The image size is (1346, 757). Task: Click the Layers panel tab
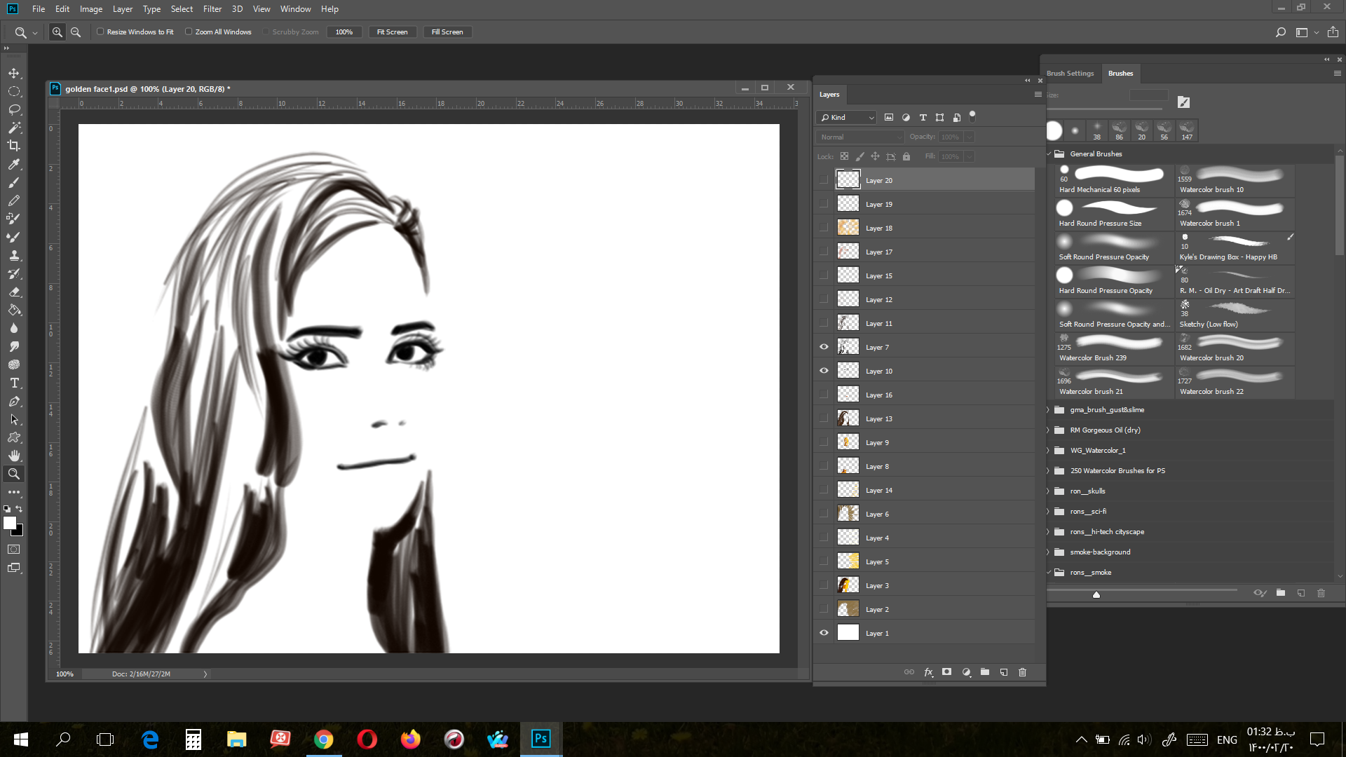pos(829,95)
